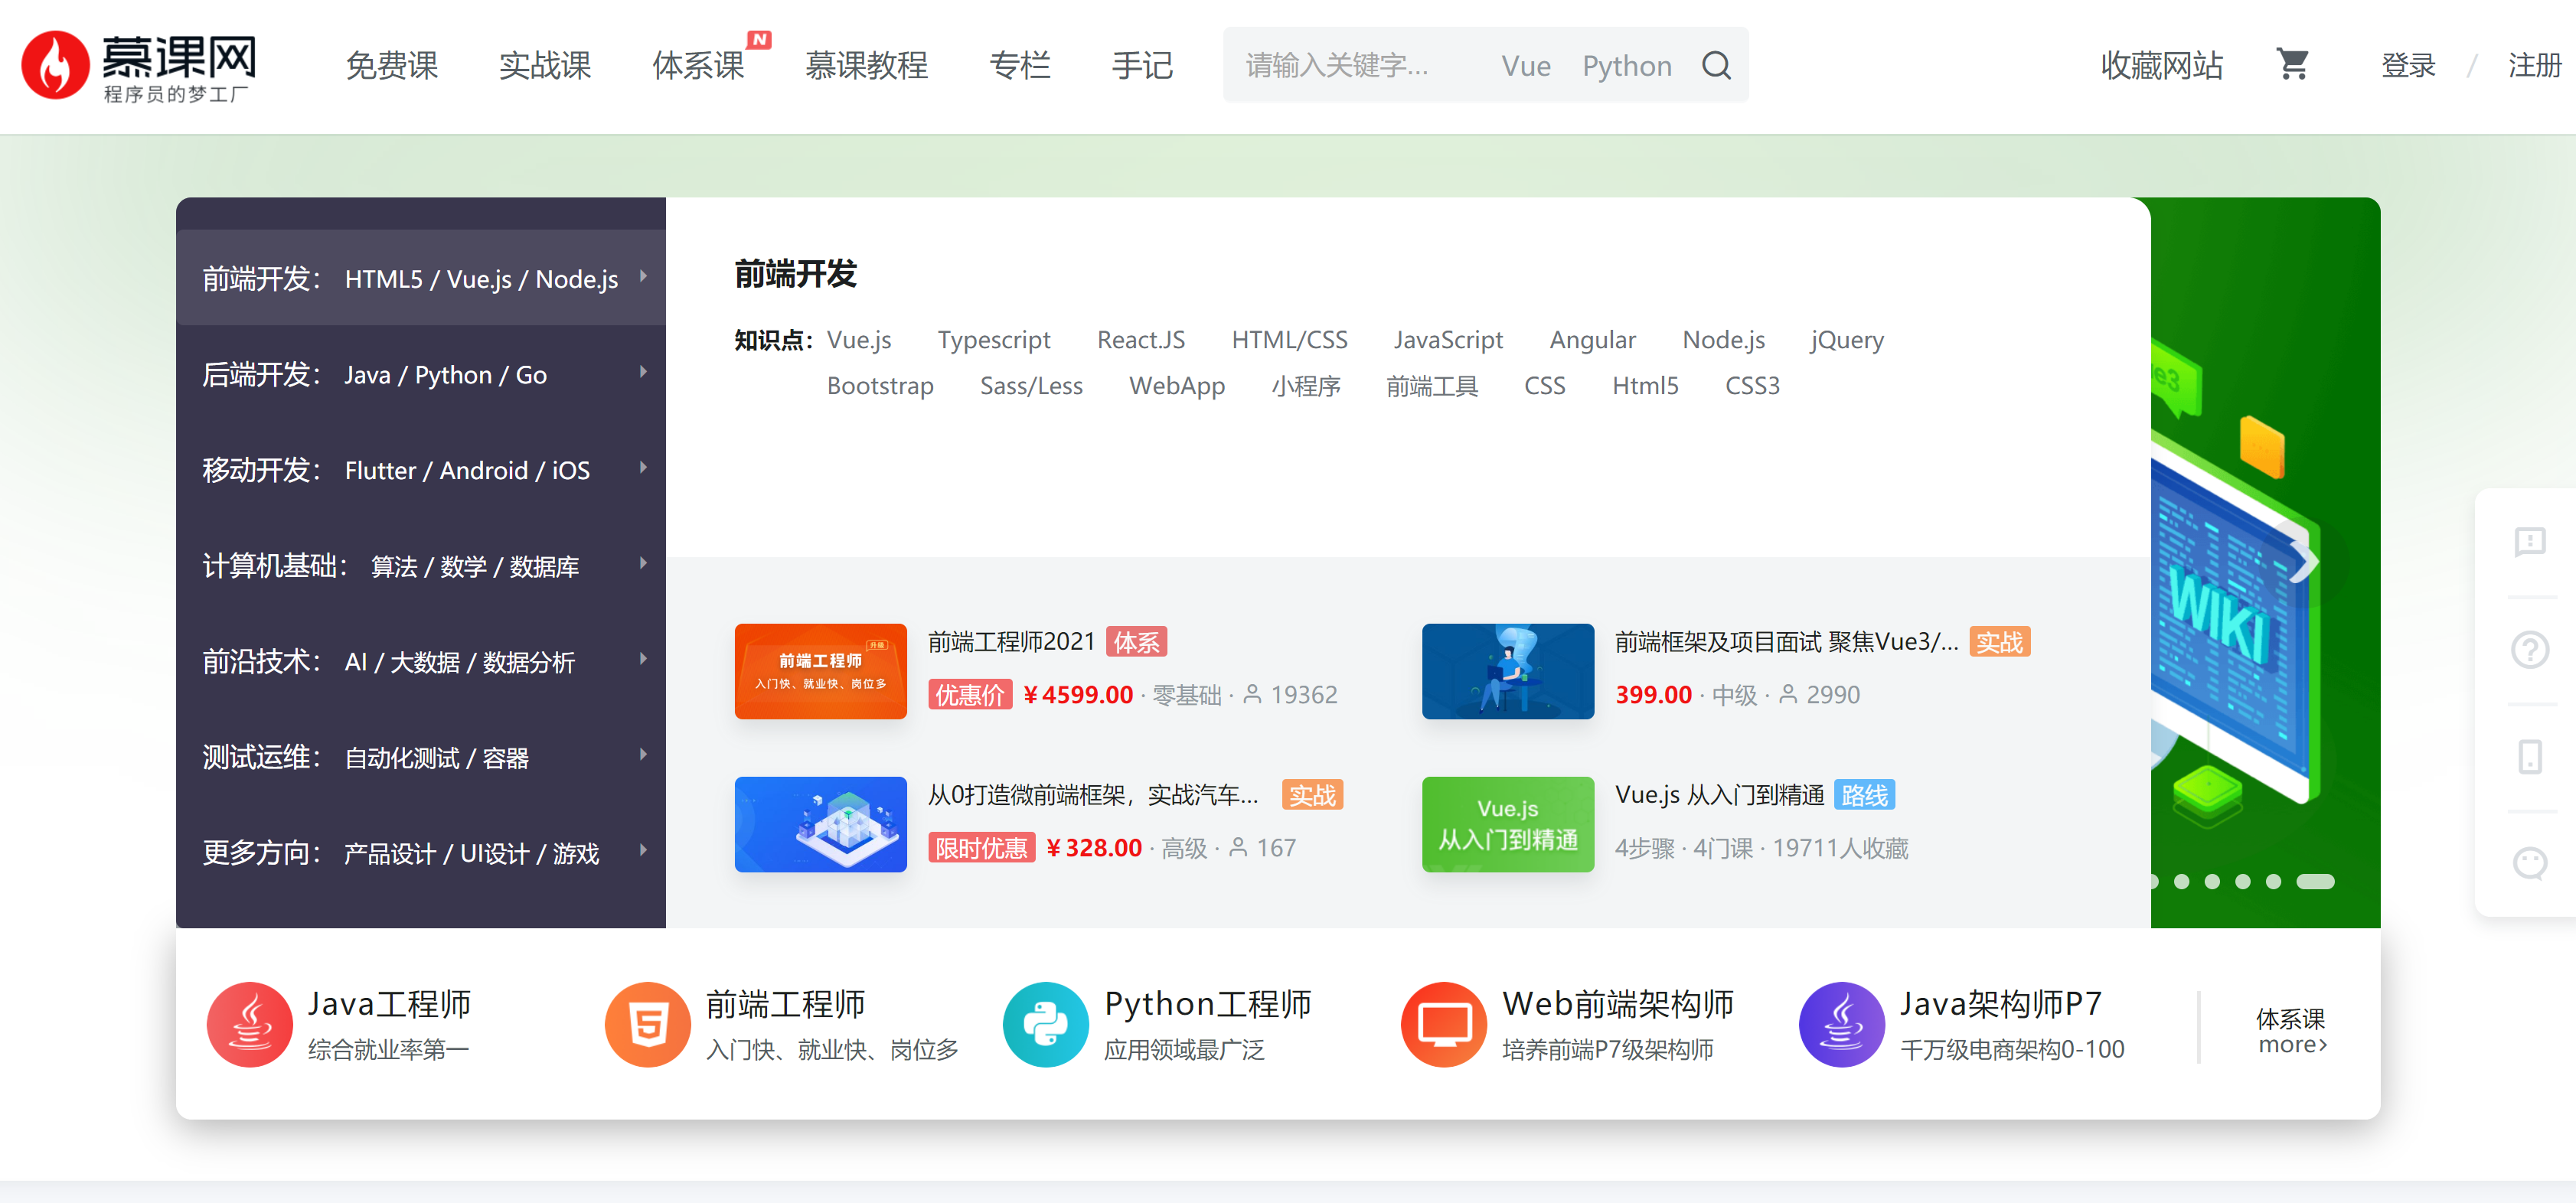This screenshot has width=2576, height=1203.
Task: Click the Vue.js knowledge tag
Action: 859,340
